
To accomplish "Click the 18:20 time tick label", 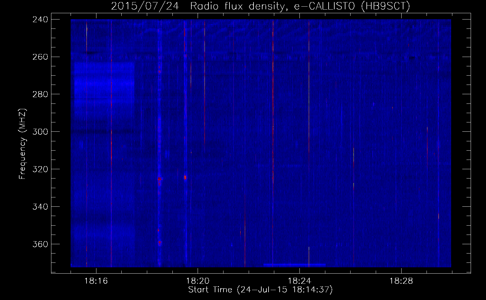I will [x=198, y=281].
